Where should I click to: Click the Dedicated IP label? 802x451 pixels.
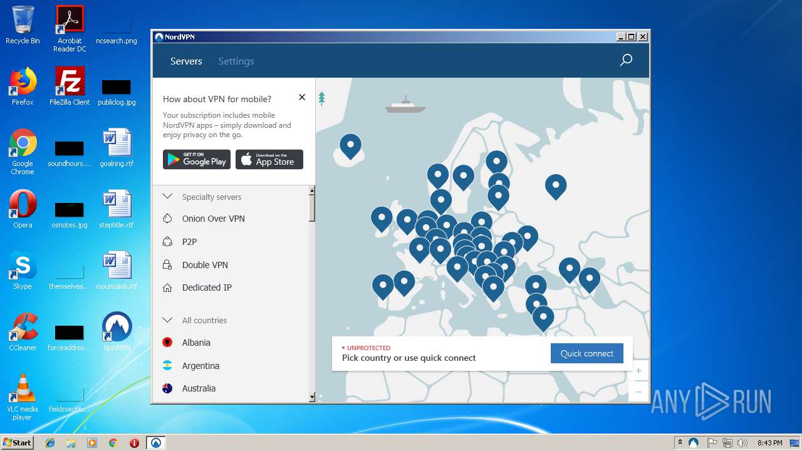coord(207,288)
